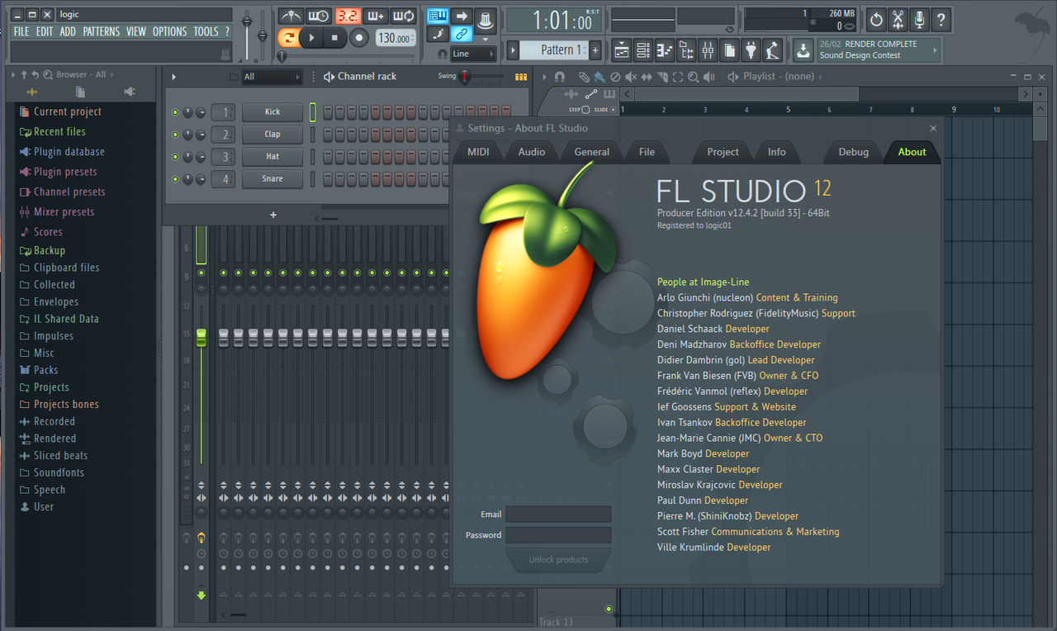Click the green mixer master fader
The height and width of the screenshot is (631, 1057).
tap(201, 337)
